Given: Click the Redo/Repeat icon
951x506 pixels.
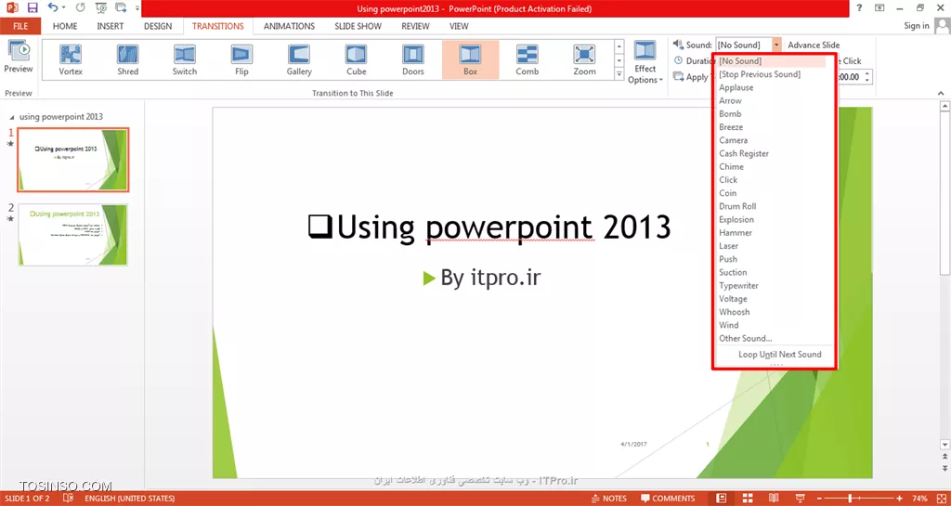Looking at the screenshot, I should (x=80, y=8).
